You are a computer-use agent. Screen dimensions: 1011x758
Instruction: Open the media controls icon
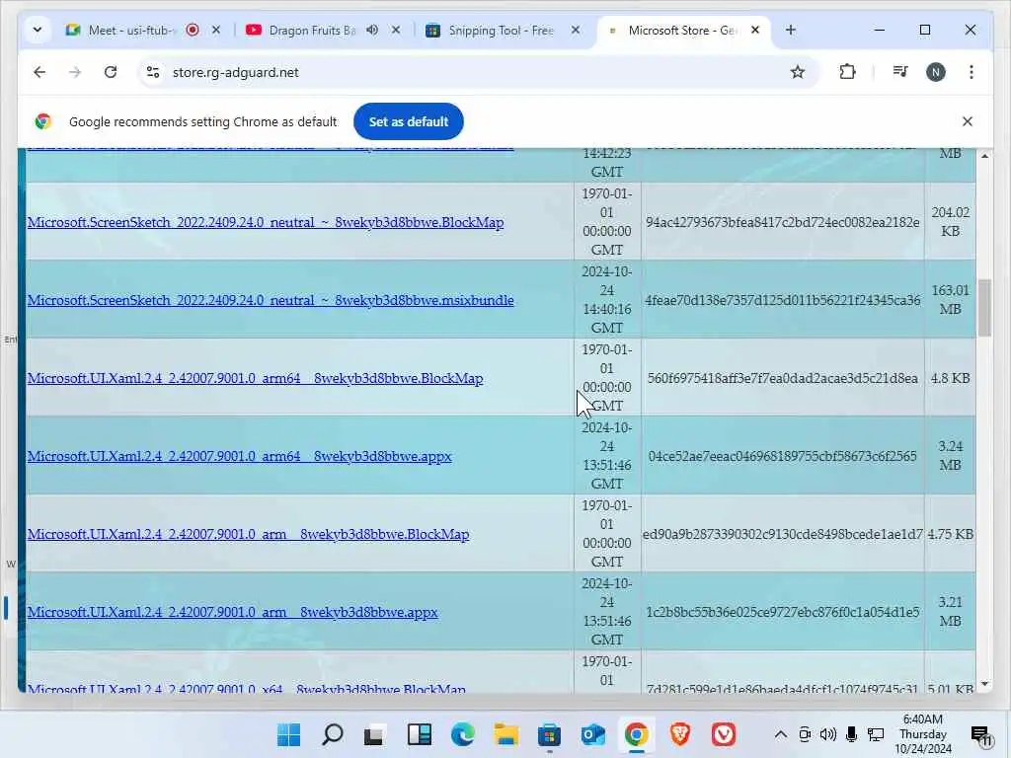point(900,72)
